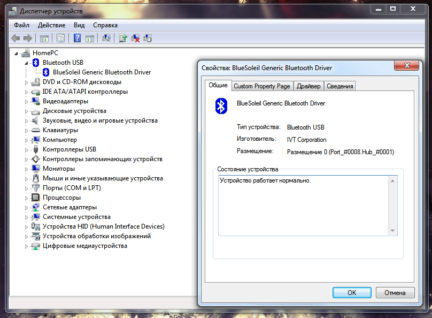Select the Дисковые устройства icon
The width and height of the screenshot is (432, 318).
(35, 111)
